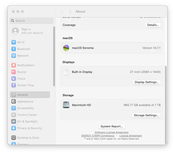This screenshot has height=154, width=175.
Task: Click the Storage section heading
Action: click(68, 95)
